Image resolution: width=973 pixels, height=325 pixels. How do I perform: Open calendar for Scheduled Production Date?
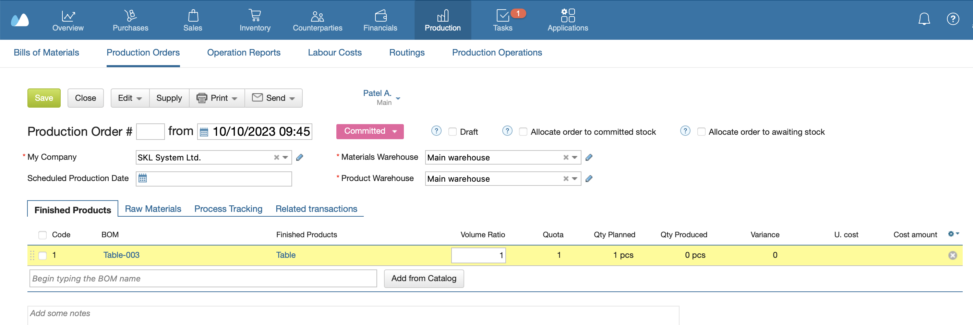(142, 178)
